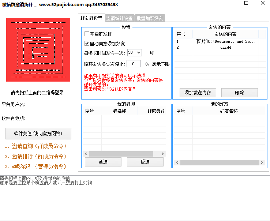270x221 pixels.
Task: Click the 反选 button
Action: click(145, 162)
